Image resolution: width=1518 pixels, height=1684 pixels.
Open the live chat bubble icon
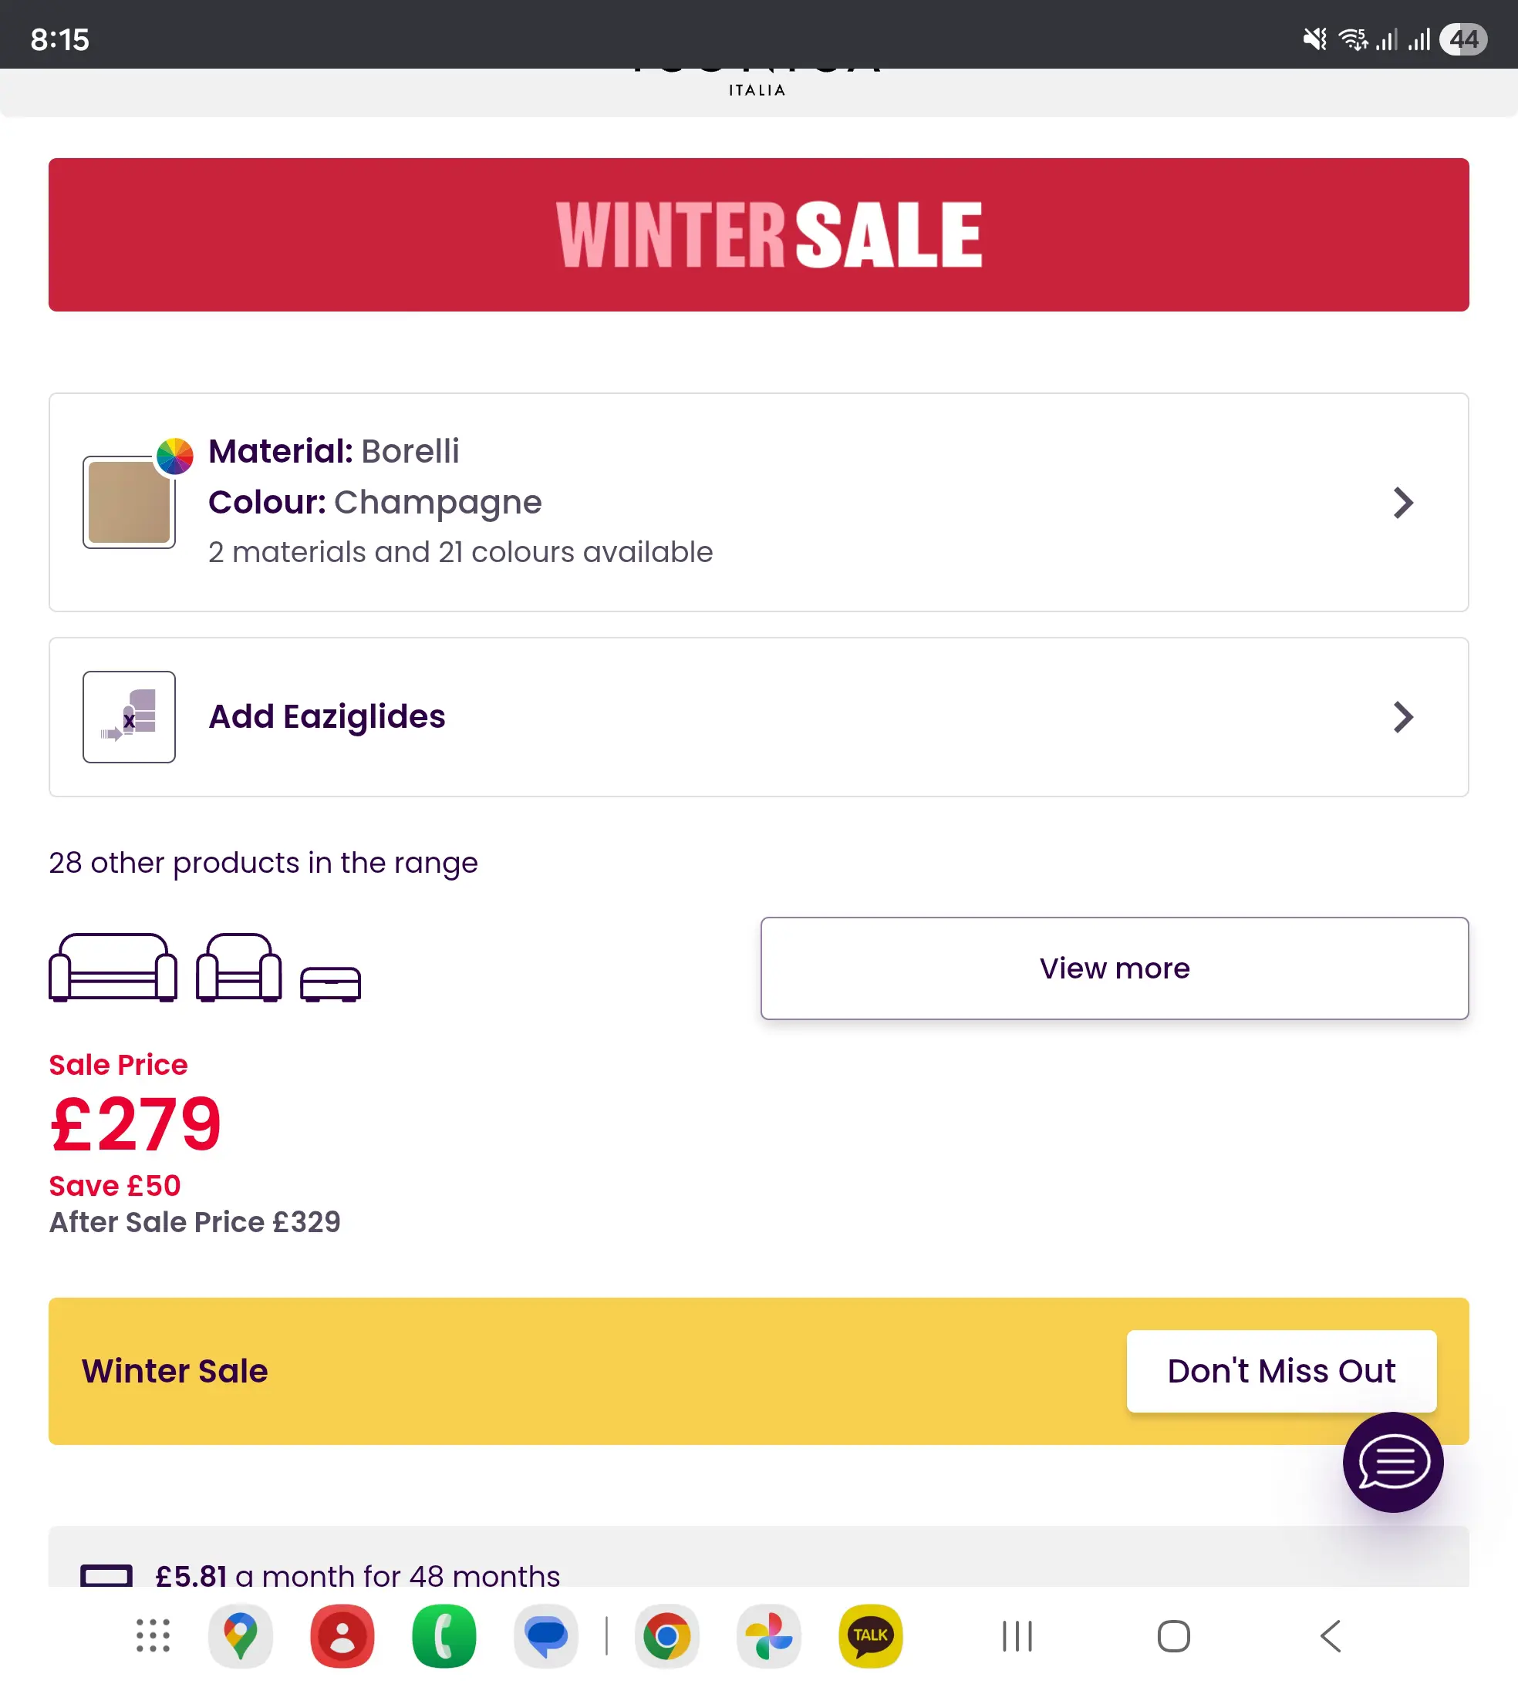(x=1392, y=1461)
